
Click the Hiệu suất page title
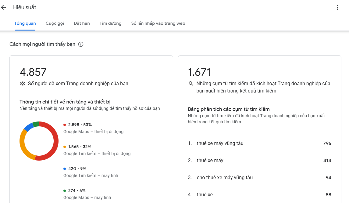point(25,7)
